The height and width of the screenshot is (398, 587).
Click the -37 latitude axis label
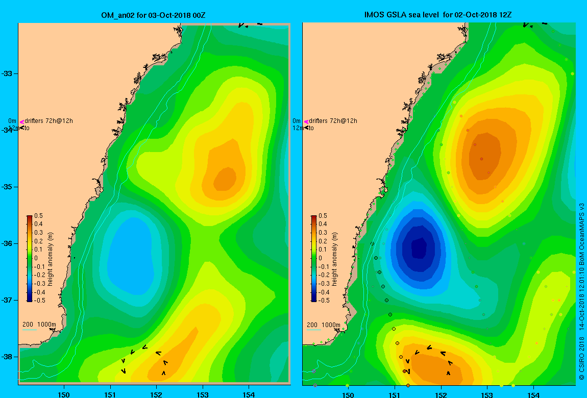pyautogui.click(x=7, y=301)
